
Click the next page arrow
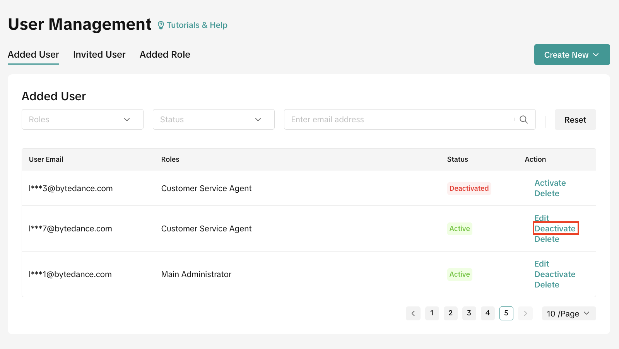coord(525,313)
